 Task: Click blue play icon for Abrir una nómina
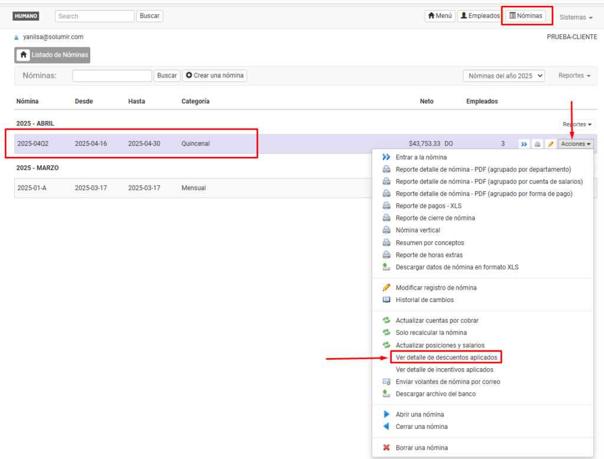click(386, 414)
